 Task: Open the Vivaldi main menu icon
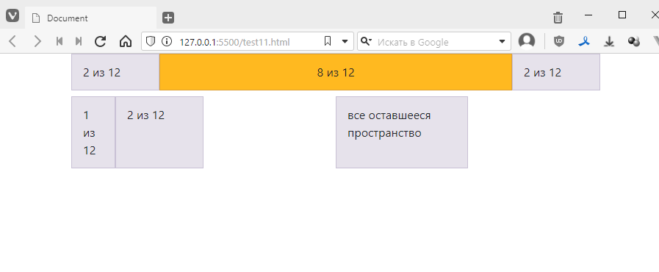point(12,16)
